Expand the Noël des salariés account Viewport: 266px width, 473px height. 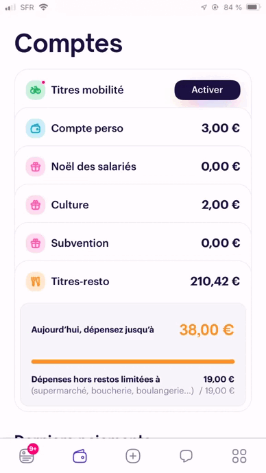coord(133,167)
